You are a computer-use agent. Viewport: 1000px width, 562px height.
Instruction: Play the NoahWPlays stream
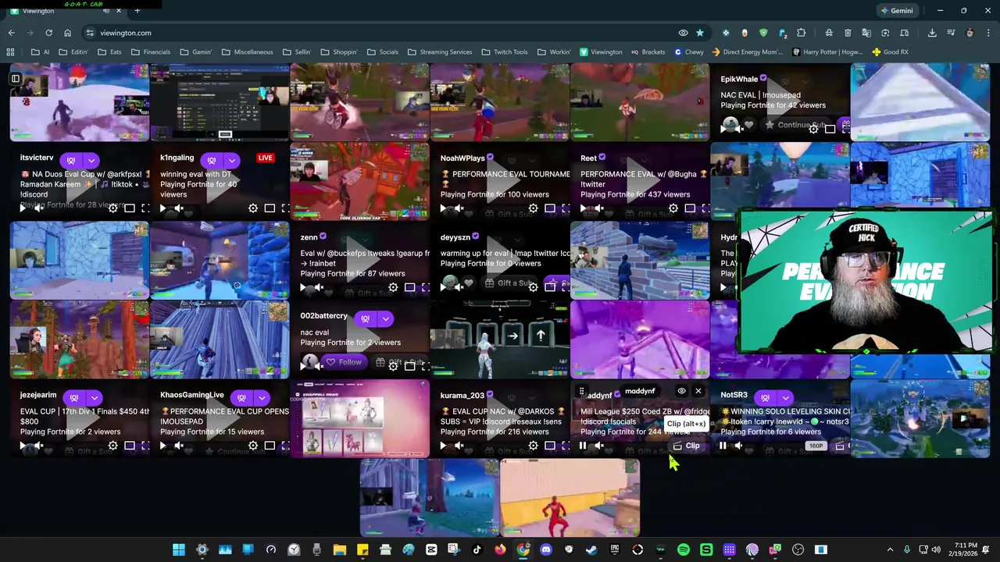[443, 208]
